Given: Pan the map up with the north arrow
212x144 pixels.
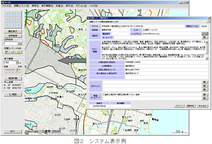Looking at the screenshot, I should 12,13.
